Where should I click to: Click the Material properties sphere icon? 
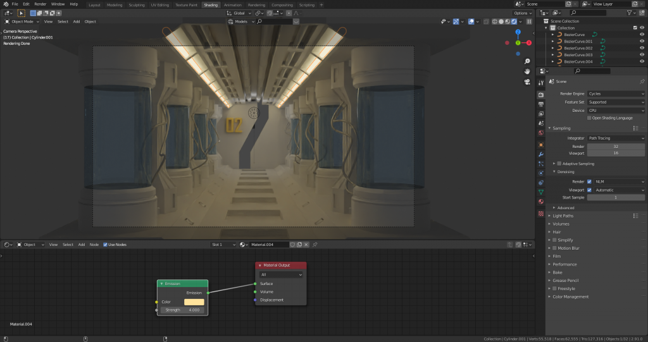pos(541,202)
